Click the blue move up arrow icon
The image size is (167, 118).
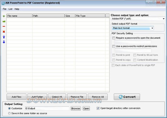tap(4, 37)
